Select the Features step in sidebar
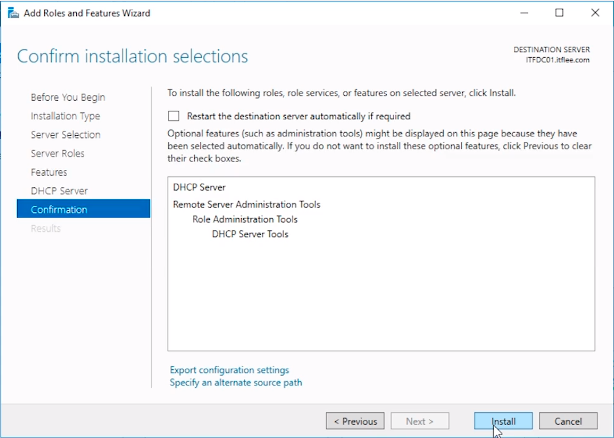The width and height of the screenshot is (614, 438). [x=49, y=172]
